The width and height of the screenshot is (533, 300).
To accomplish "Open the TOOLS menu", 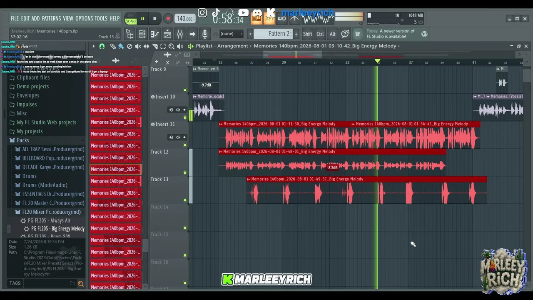I will coord(101,18).
